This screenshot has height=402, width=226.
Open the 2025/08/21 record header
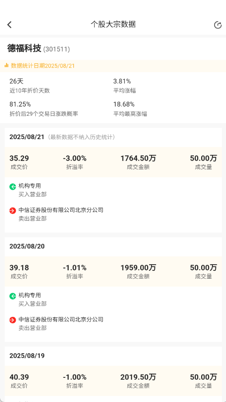click(113, 137)
